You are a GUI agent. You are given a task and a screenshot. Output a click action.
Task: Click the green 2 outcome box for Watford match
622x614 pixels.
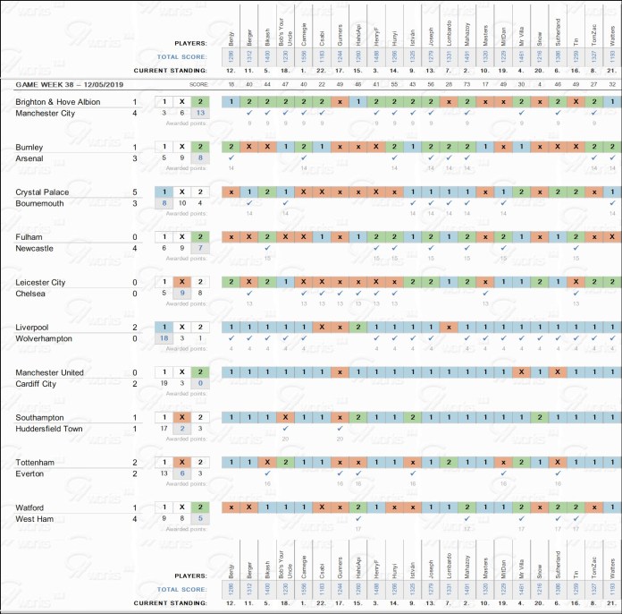coord(201,507)
